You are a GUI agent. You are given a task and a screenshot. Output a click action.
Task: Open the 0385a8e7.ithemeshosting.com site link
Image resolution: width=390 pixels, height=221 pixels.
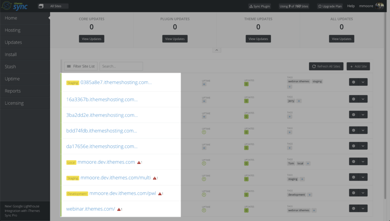coord(116,82)
